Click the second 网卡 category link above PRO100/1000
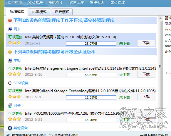 point(17,106)
